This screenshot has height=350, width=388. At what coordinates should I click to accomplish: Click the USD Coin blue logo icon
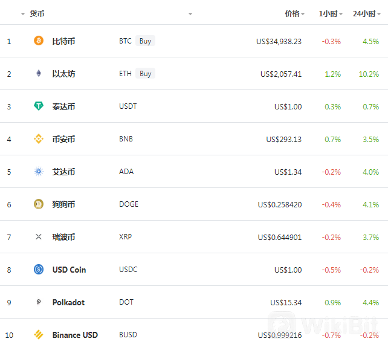click(x=39, y=270)
